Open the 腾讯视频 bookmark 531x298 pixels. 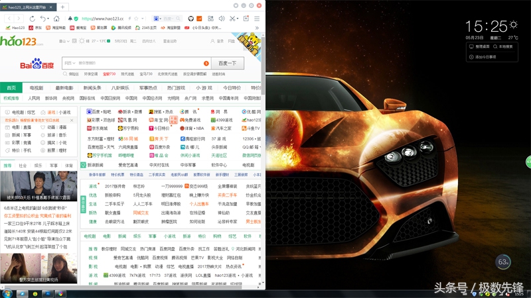(x=121, y=28)
